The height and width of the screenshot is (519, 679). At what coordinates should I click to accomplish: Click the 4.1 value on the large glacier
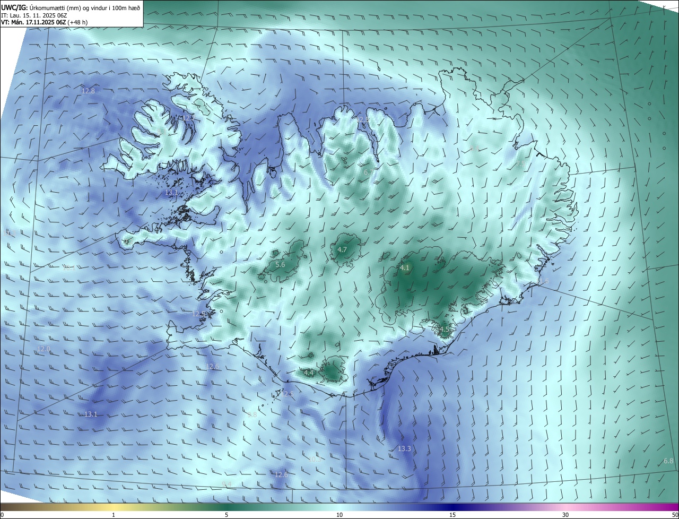click(x=405, y=267)
